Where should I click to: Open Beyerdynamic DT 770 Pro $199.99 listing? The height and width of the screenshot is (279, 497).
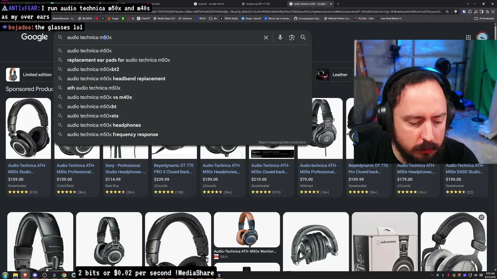pyautogui.click(x=368, y=169)
